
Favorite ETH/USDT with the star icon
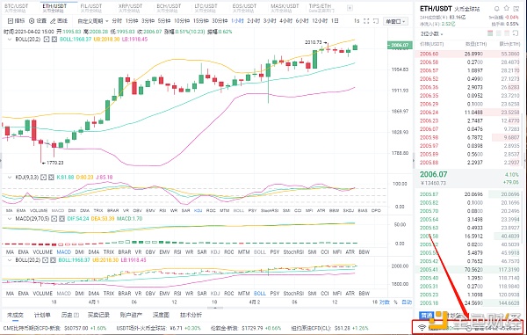click(x=507, y=9)
